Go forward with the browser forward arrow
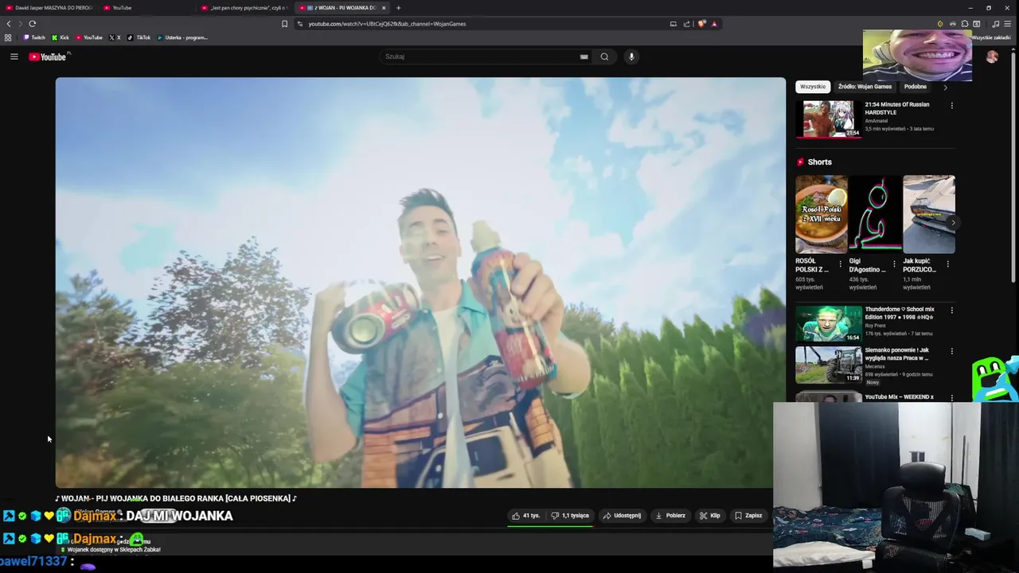Screen dimensions: 1019x573 [x=21, y=24]
